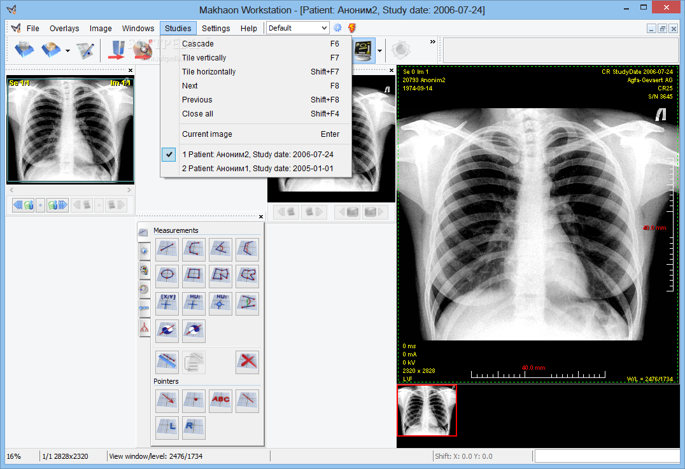
Task: Select Next study window
Action: [256, 85]
